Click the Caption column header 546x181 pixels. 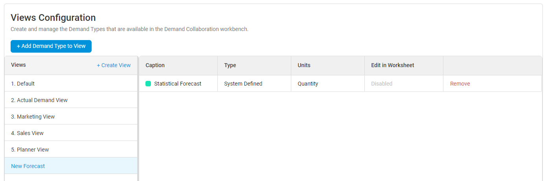[x=155, y=65]
